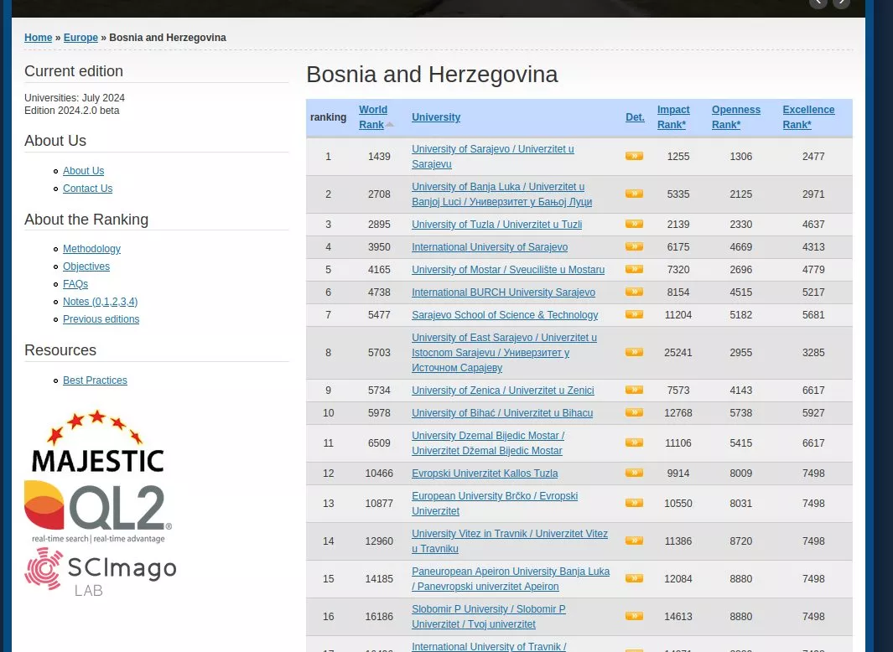This screenshot has height=652, width=893.
Task: Open Previous editions link
Action: coord(101,319)
